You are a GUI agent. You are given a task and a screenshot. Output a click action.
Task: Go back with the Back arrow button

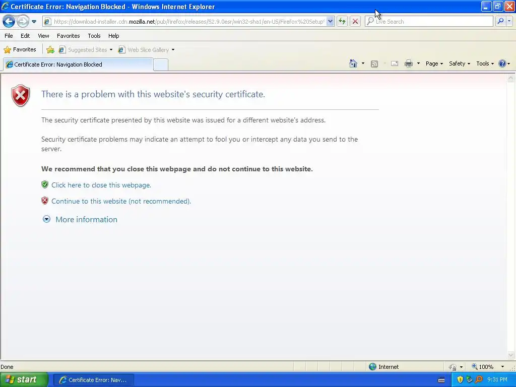click(x=9, y=22)
